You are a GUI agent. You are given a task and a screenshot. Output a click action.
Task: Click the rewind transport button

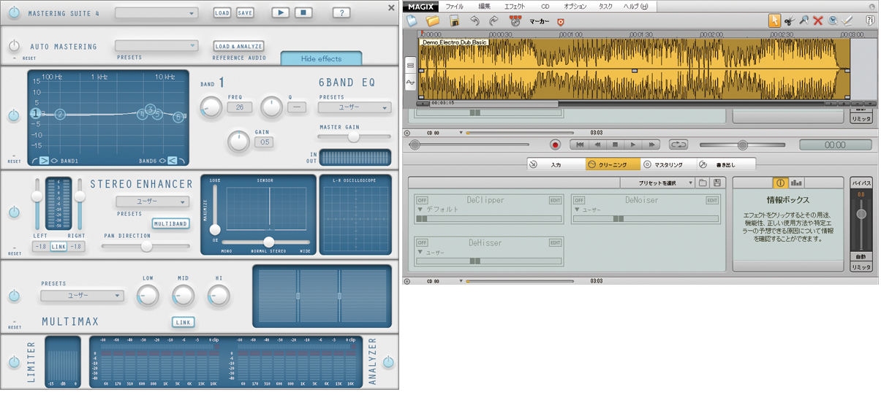pyautogui.click(x=597, y=145)
